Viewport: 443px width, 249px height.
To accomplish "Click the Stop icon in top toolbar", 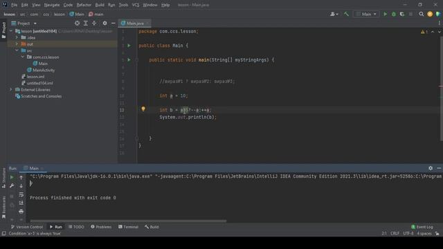I will point(410,14).
